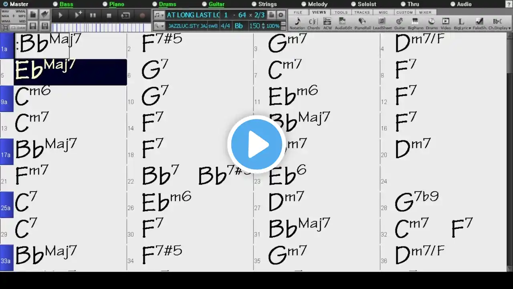Save the song with floppy icon
This screenshot has width=513, height=289.
pos(33,26)
